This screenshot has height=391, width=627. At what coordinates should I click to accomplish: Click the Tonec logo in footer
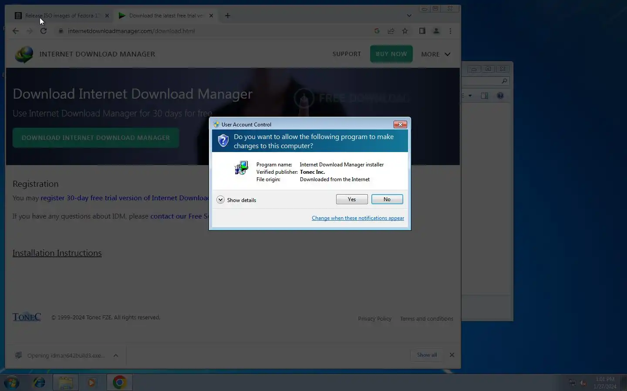pos(27,317)
